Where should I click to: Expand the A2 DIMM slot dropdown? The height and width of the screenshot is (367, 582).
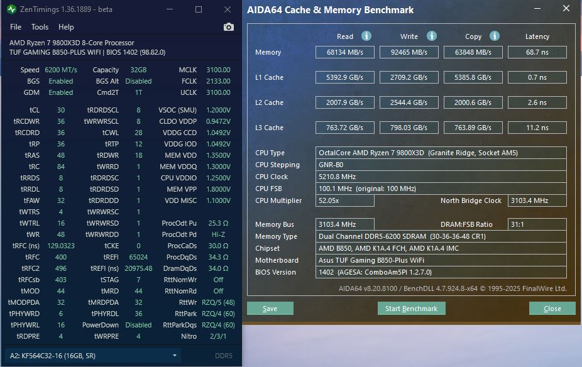click(x=175, y=355)
